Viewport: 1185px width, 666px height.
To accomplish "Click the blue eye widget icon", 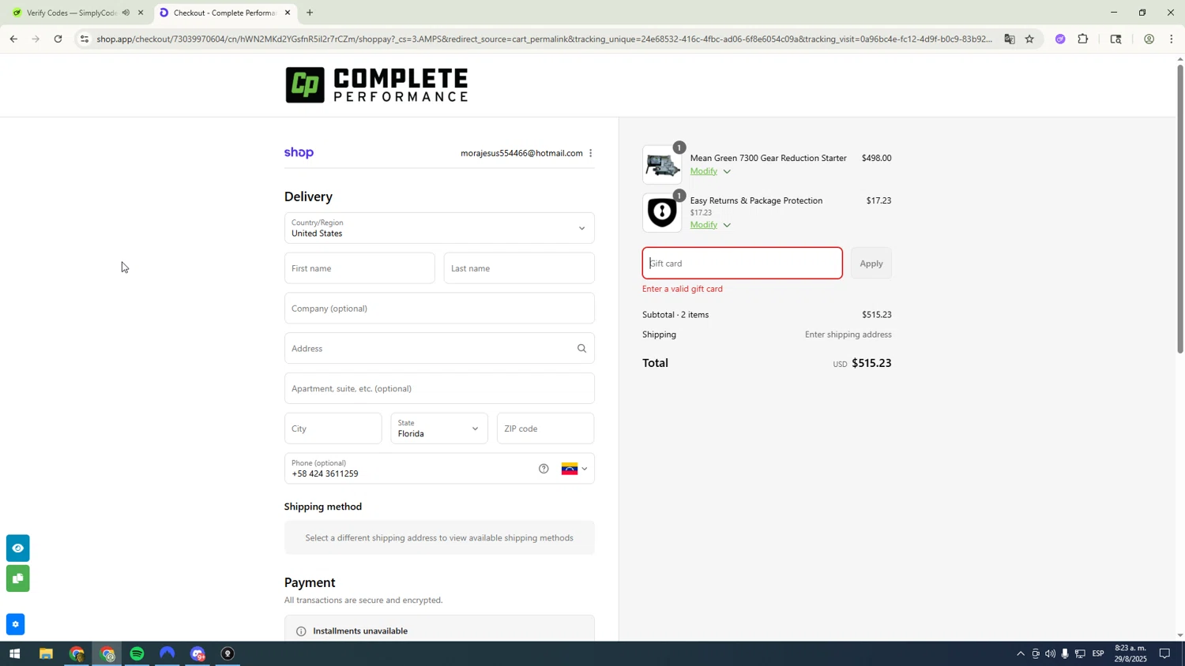I will tap(17, 548).
